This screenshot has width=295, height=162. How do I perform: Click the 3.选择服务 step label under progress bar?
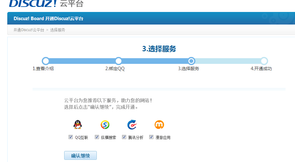188,69
